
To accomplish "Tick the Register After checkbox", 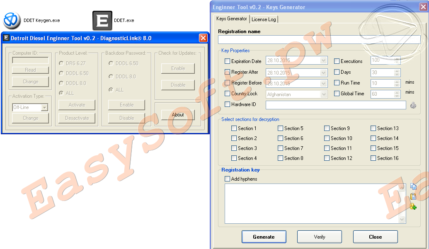I will pyautogui.click(x=227, y=72).
